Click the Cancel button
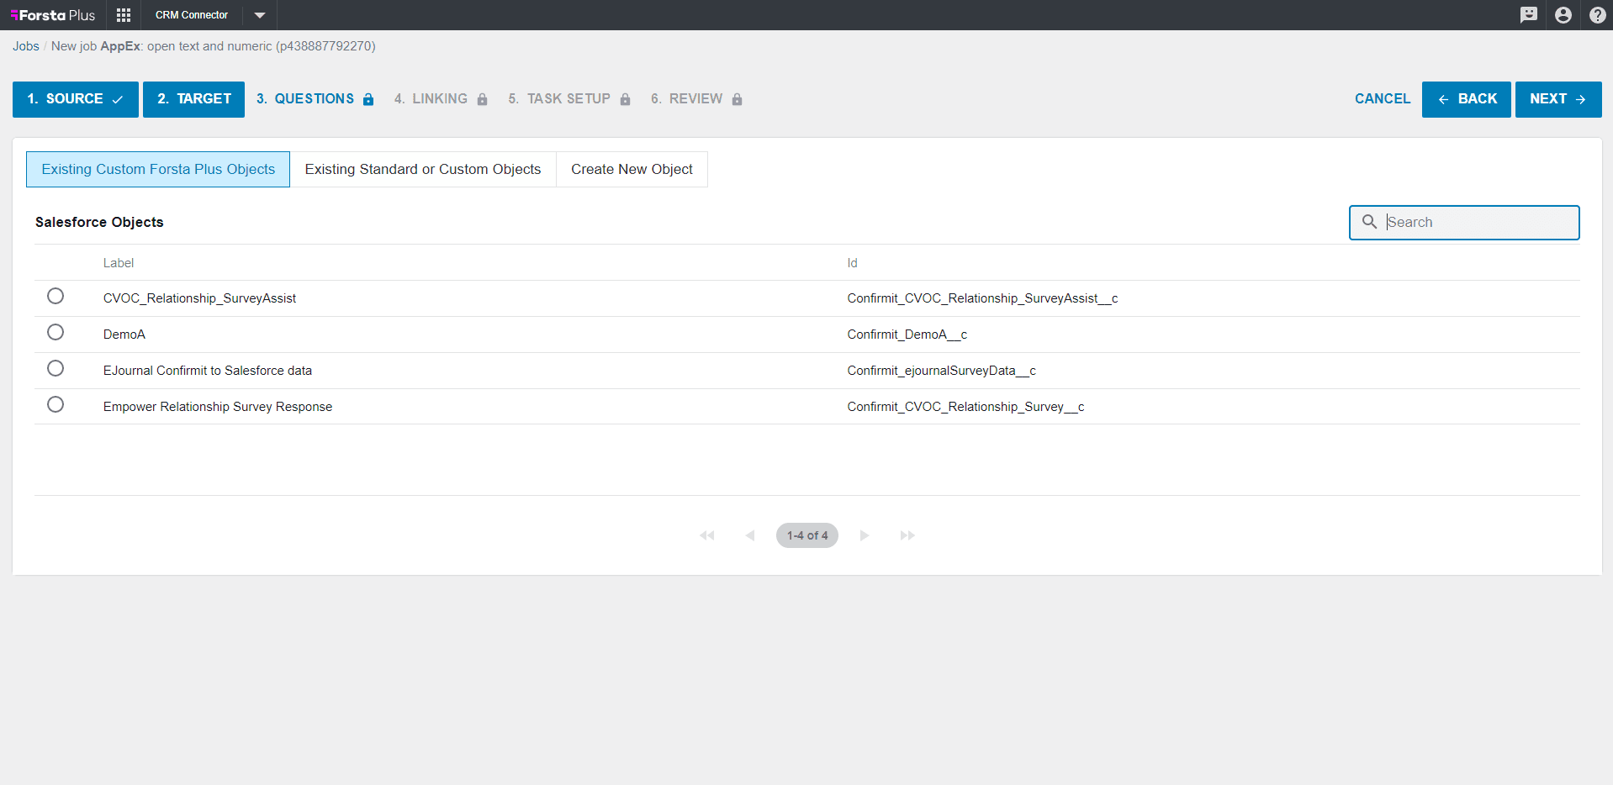The width and height of the screenshot is (1613, 785). coord(1383,99)
